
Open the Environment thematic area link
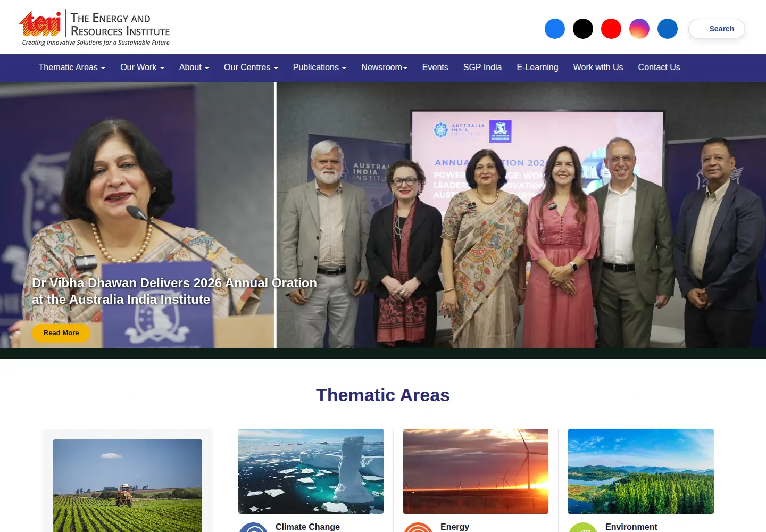[x=631, y=527]
